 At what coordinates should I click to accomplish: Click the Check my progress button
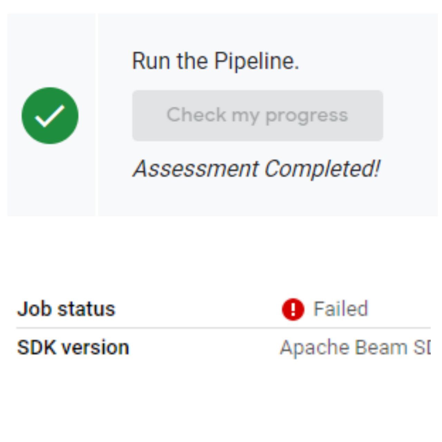[x=258, y=115]
